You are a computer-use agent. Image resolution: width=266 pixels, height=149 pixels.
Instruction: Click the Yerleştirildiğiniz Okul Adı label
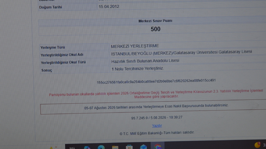tap(62, 55)
